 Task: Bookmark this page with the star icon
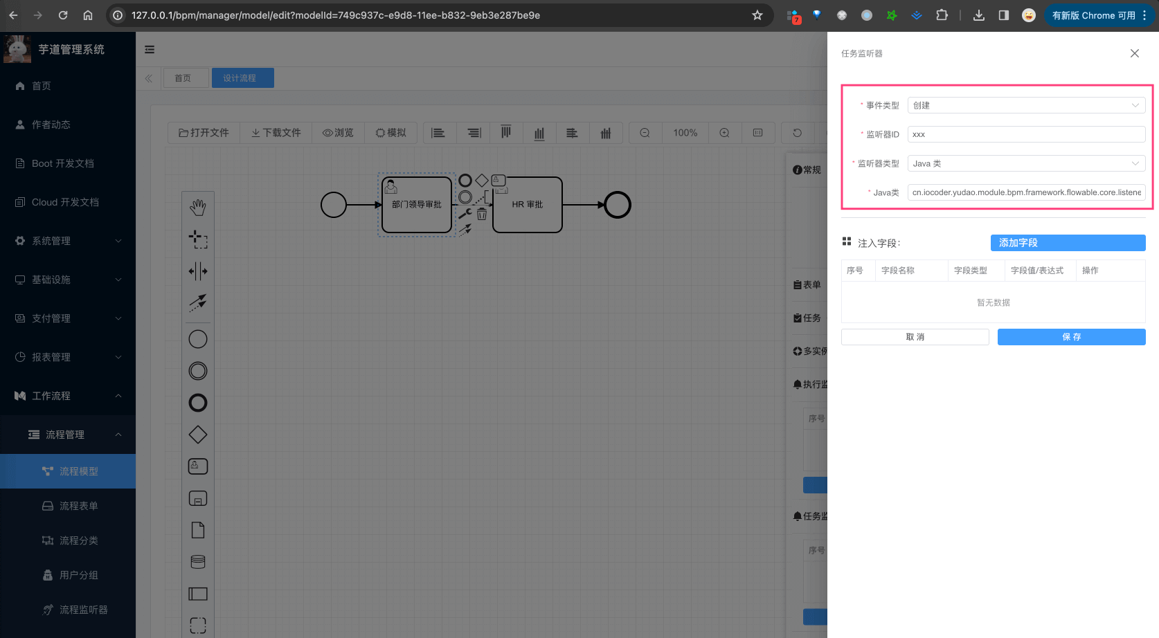pos(757,15)
